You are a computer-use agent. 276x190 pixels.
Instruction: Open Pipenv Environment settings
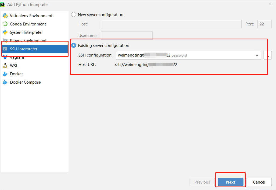click(x=35, y=40)
